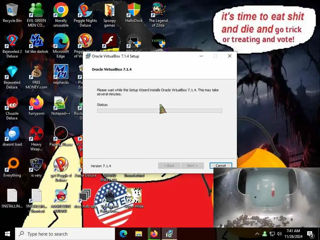Image resolution: width=320 pixels, height=240 pixels.
Task: Select the Papers, Please desktop icon
Action: coord(61,136)
